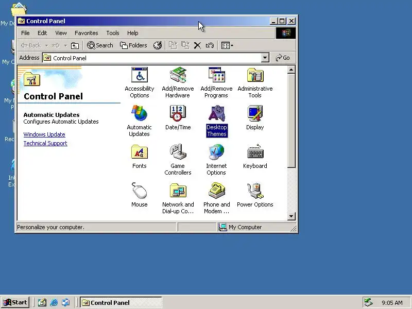The height and width of the screenshot is (309, 412).
Task: Launch Internet Explorer from quick launch
Action: tap(54, 302)
